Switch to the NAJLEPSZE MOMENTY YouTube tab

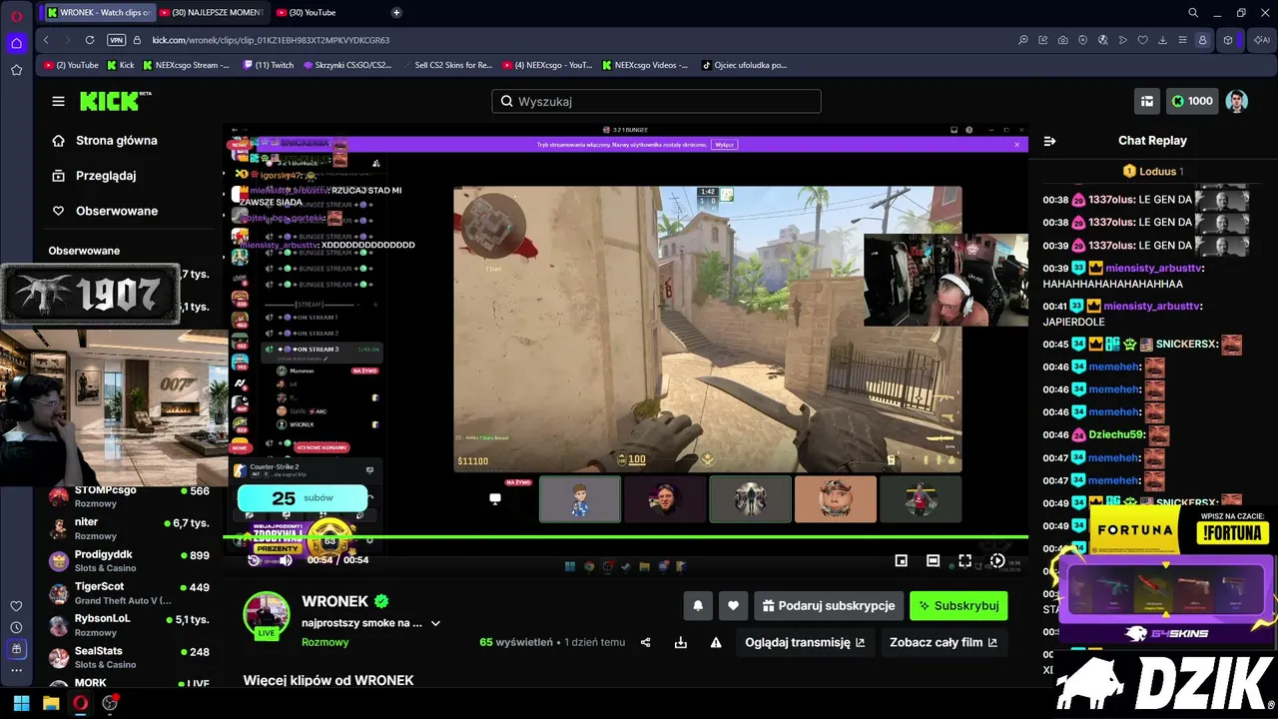tap(213, 12)
